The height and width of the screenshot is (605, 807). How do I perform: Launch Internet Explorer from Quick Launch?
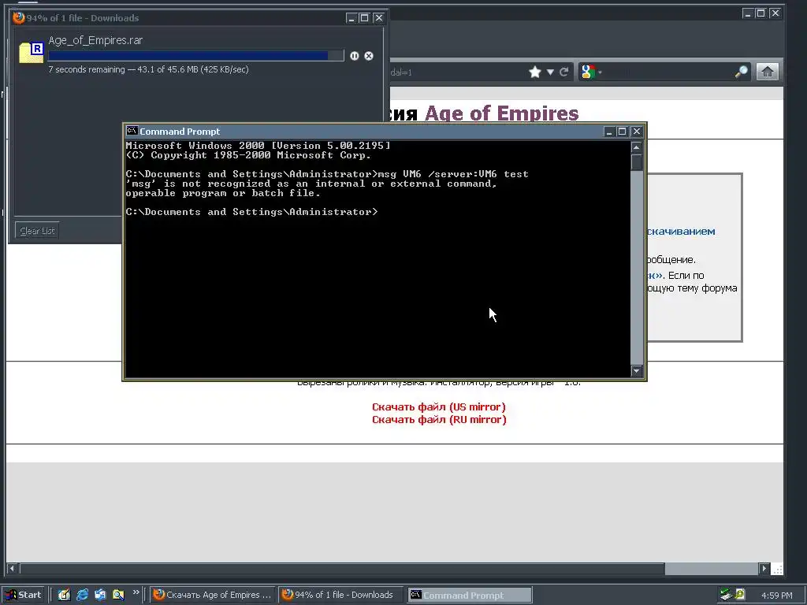[x=82, y=595]
